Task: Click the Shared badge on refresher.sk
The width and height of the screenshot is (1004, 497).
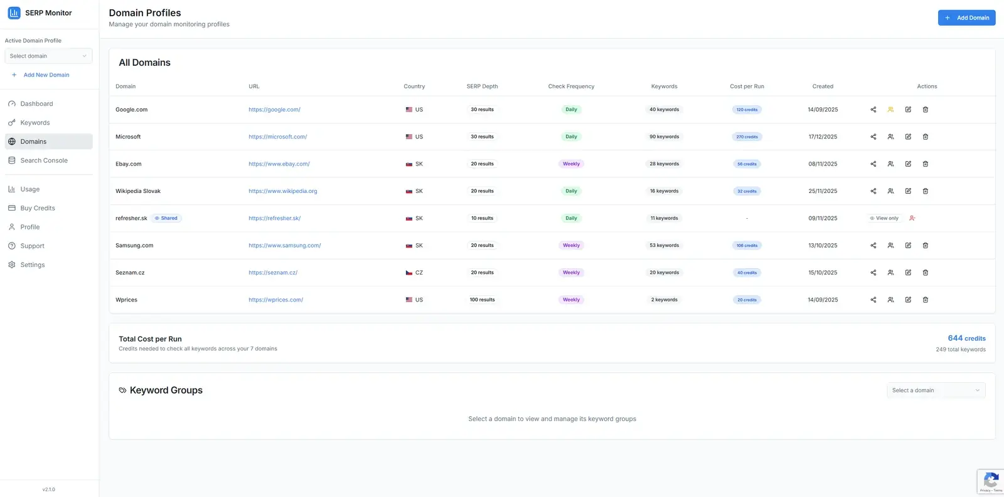Action: tap(166, 218)
